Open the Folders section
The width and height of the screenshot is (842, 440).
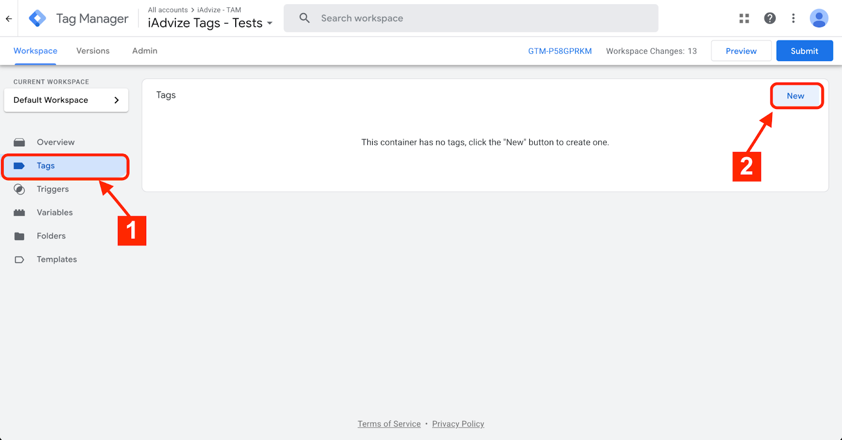click(51, 236)
